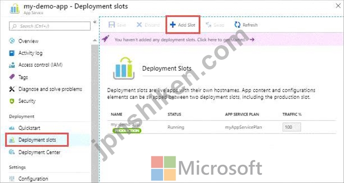Click the sidebar scroll up arrow
344x183 pixels.
[95, 40]
